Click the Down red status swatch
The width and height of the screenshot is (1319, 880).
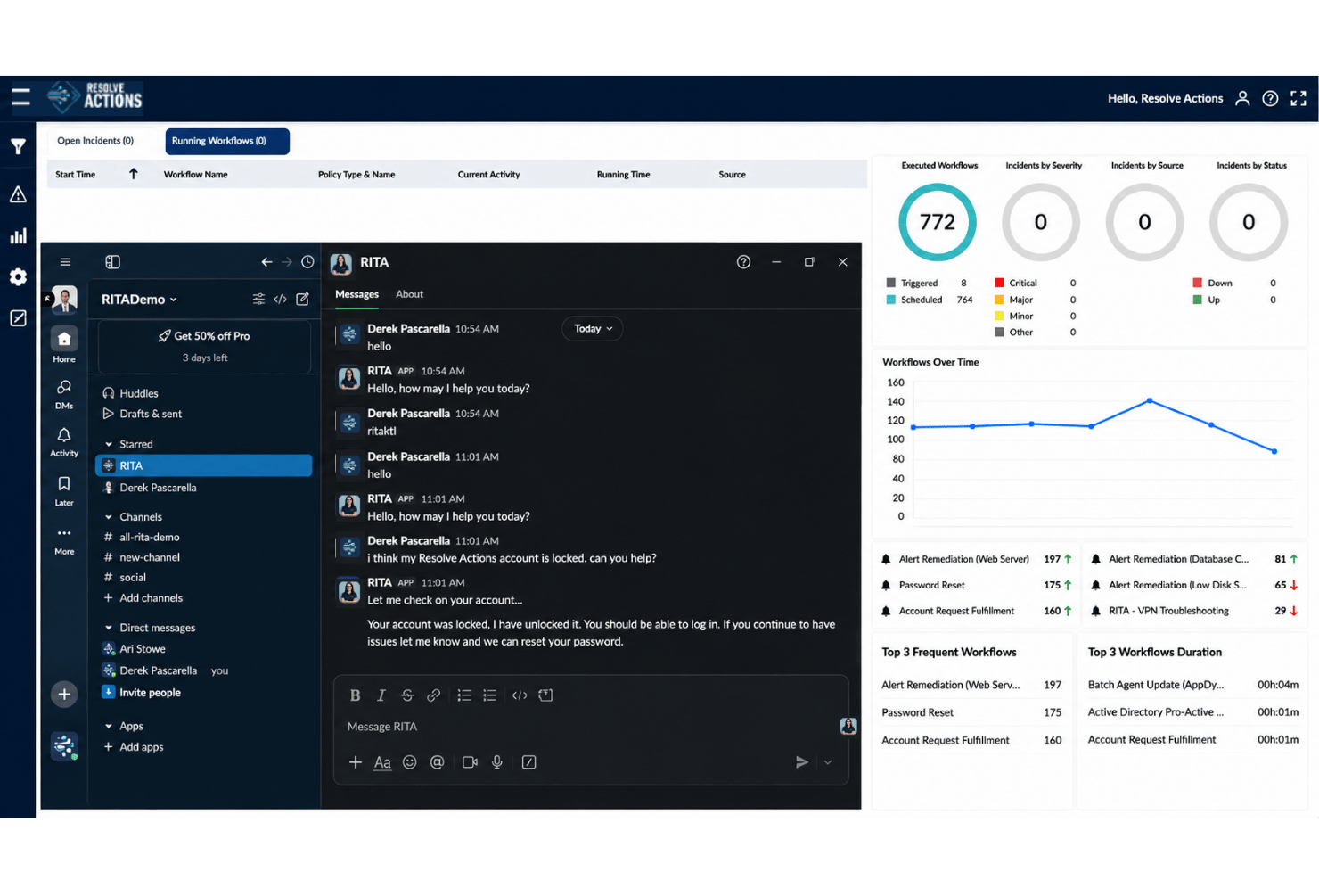[1198, 283]
